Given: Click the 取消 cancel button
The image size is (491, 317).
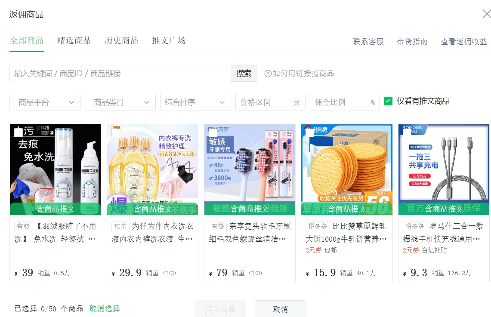Looking at the screenshot, I should [x=280, y=309].
